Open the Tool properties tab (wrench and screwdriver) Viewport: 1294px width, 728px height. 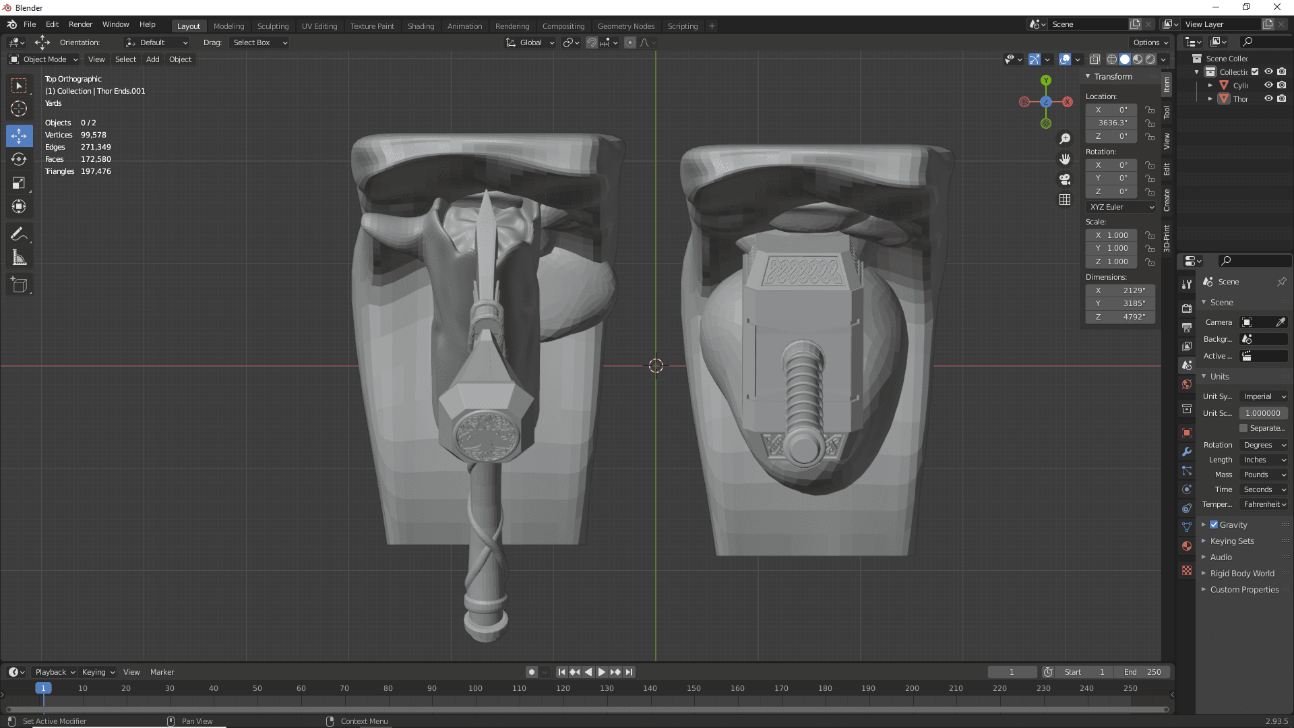[1187, 284]
